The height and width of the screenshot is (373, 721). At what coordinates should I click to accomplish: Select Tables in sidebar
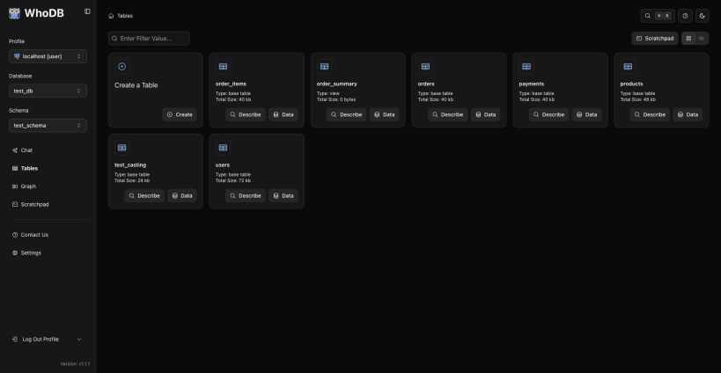point(29,169)
